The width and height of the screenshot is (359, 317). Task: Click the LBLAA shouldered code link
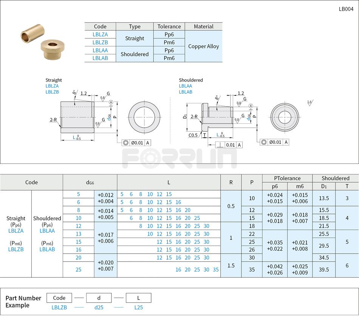click(100, 50)
